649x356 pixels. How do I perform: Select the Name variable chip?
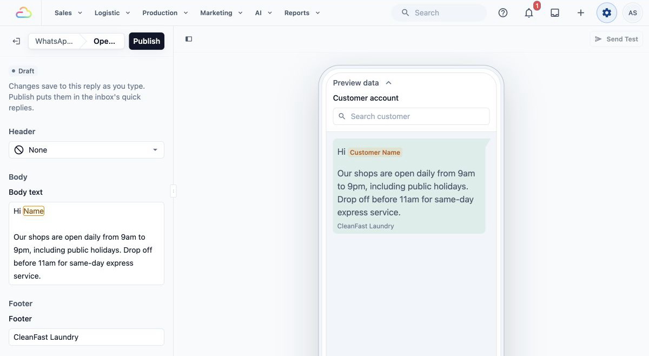pos(34,211)
